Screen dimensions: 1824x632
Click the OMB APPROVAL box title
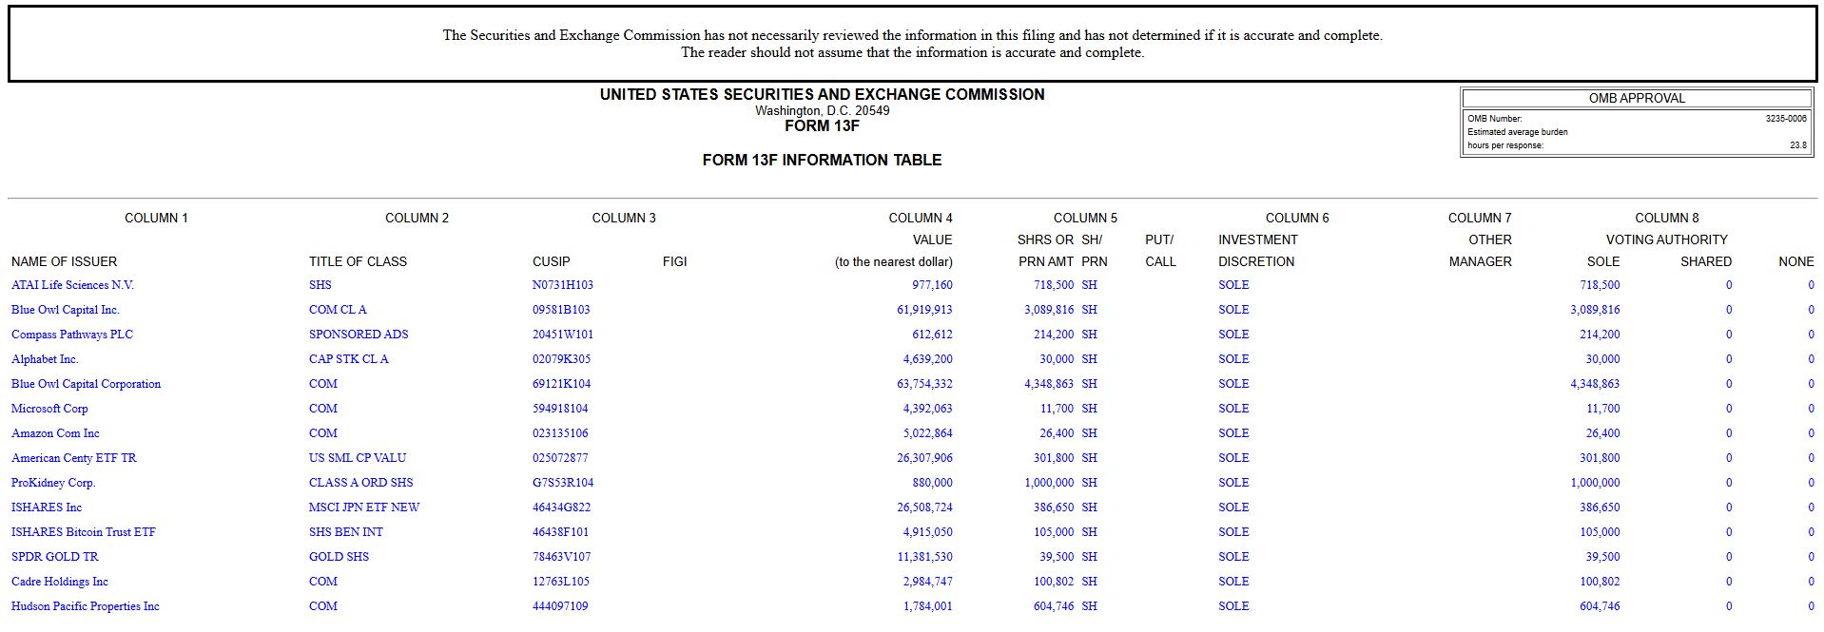click(x=1637, y=98)
